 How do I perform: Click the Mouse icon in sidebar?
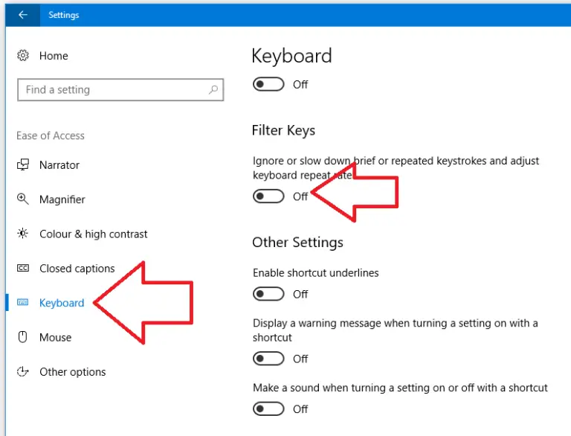(24, 338)
